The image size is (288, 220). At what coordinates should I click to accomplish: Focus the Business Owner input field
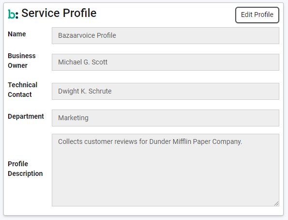166,62
